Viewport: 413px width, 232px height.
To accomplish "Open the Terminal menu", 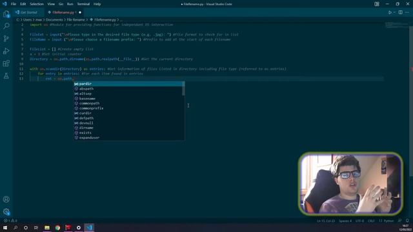I will (x=83, y=4).
